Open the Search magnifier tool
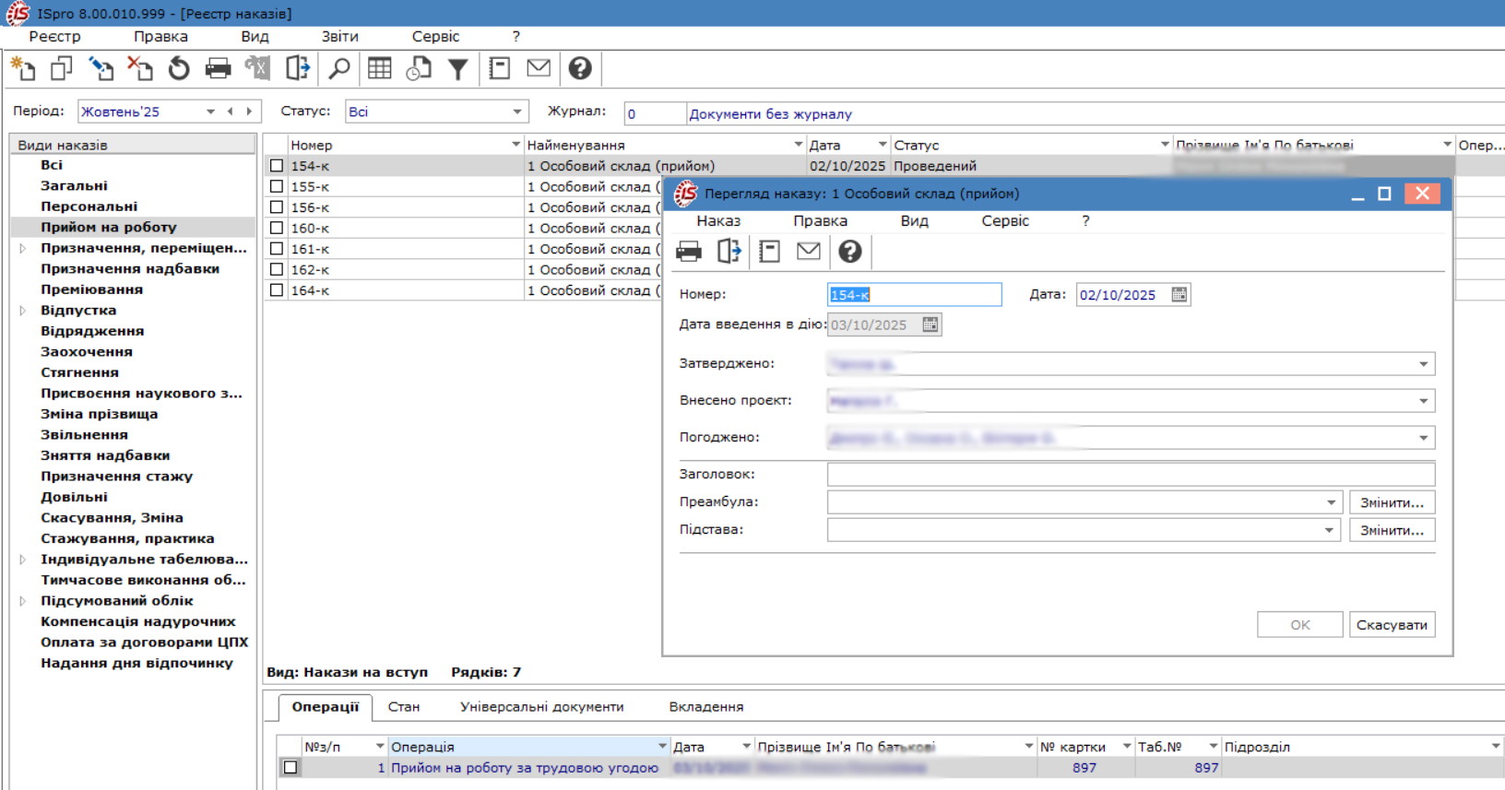The image size is (1505, 790). point(339,68)
